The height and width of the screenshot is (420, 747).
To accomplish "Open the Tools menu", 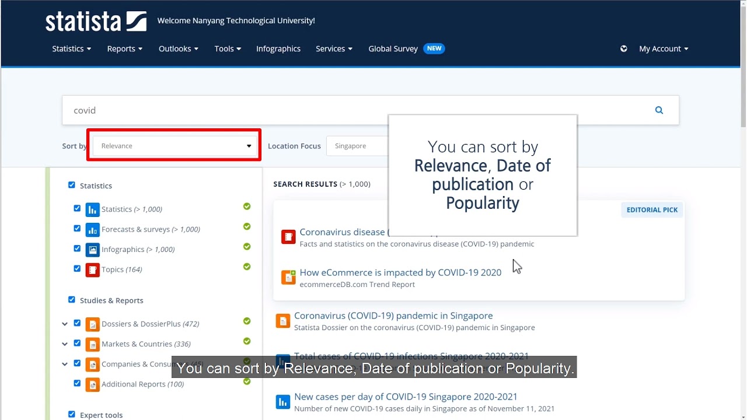I will [228, 49].
